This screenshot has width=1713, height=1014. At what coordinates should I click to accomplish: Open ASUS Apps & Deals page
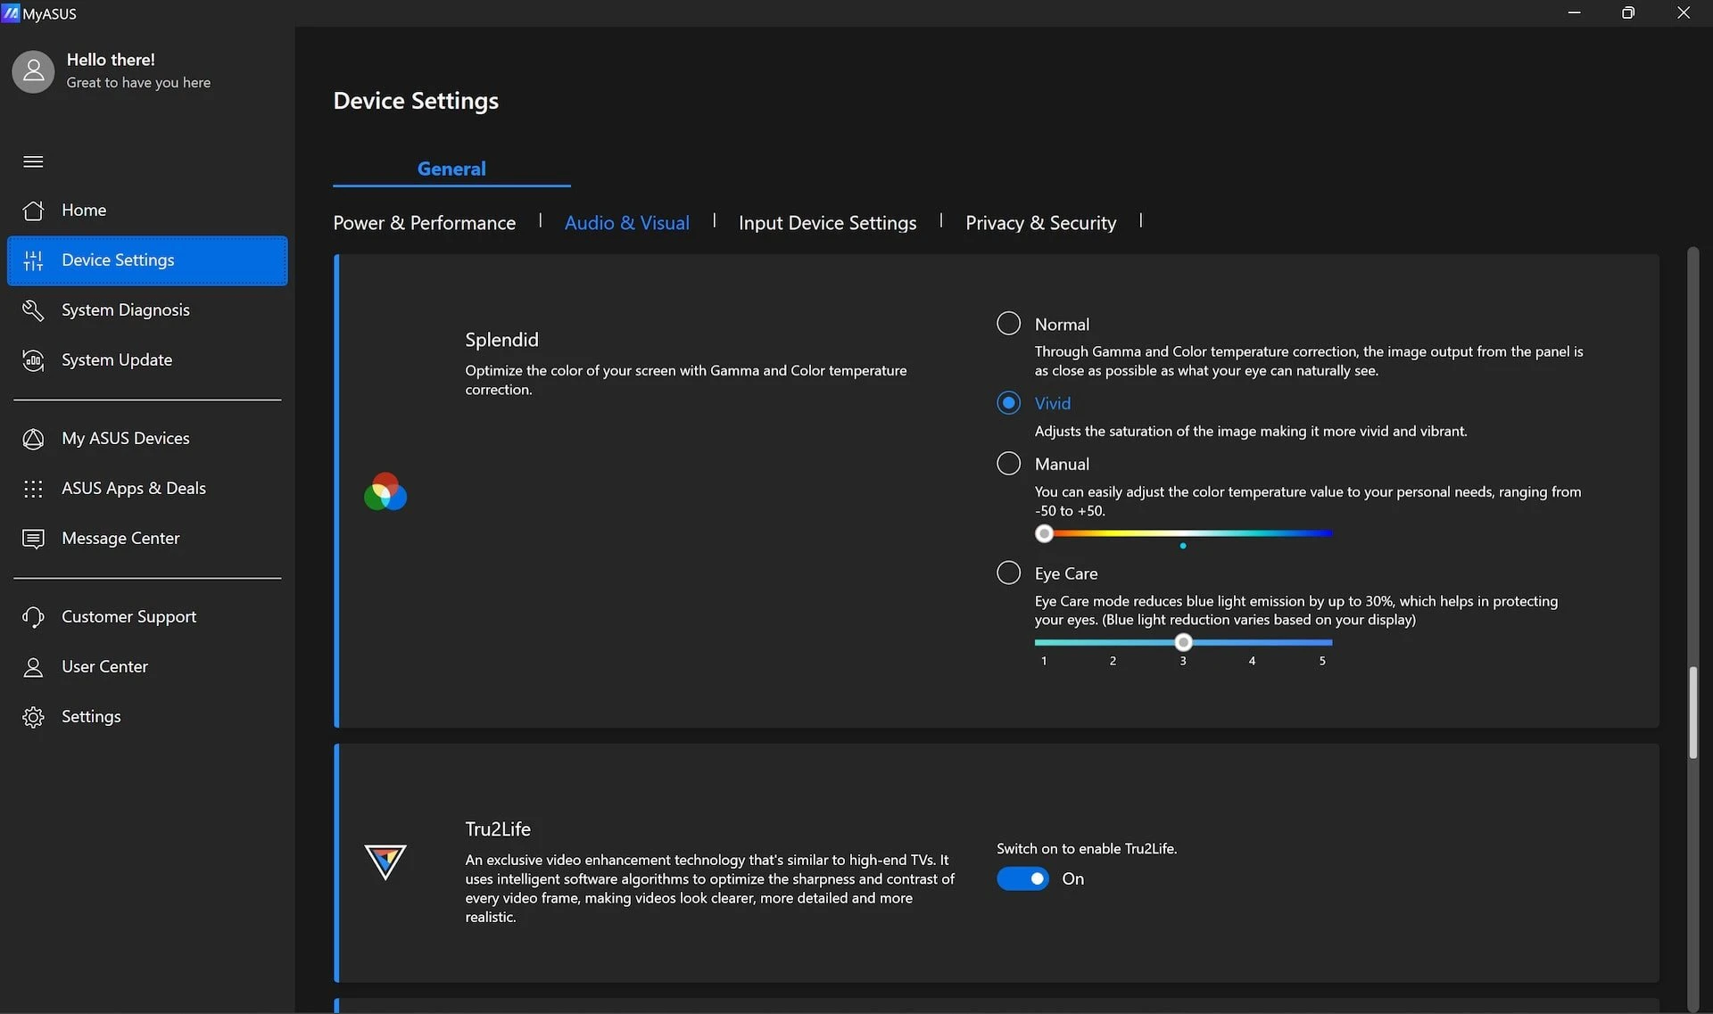[x=147, y=489]
